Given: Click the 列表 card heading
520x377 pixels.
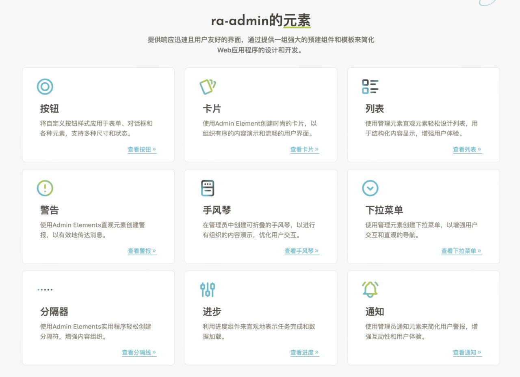Looking at the screenshot, I should click(x=375, y=109).
